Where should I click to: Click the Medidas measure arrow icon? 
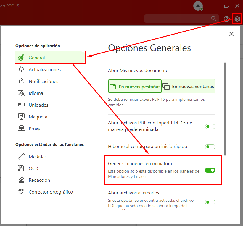[x=21, y=156]
